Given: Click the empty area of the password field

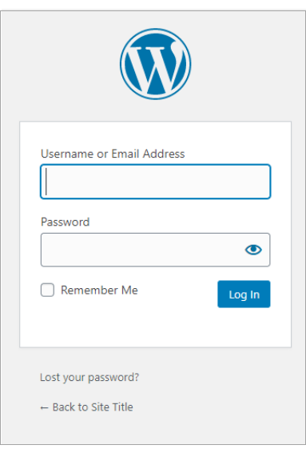Looking at the screenshot, I should tap(141, 250).
